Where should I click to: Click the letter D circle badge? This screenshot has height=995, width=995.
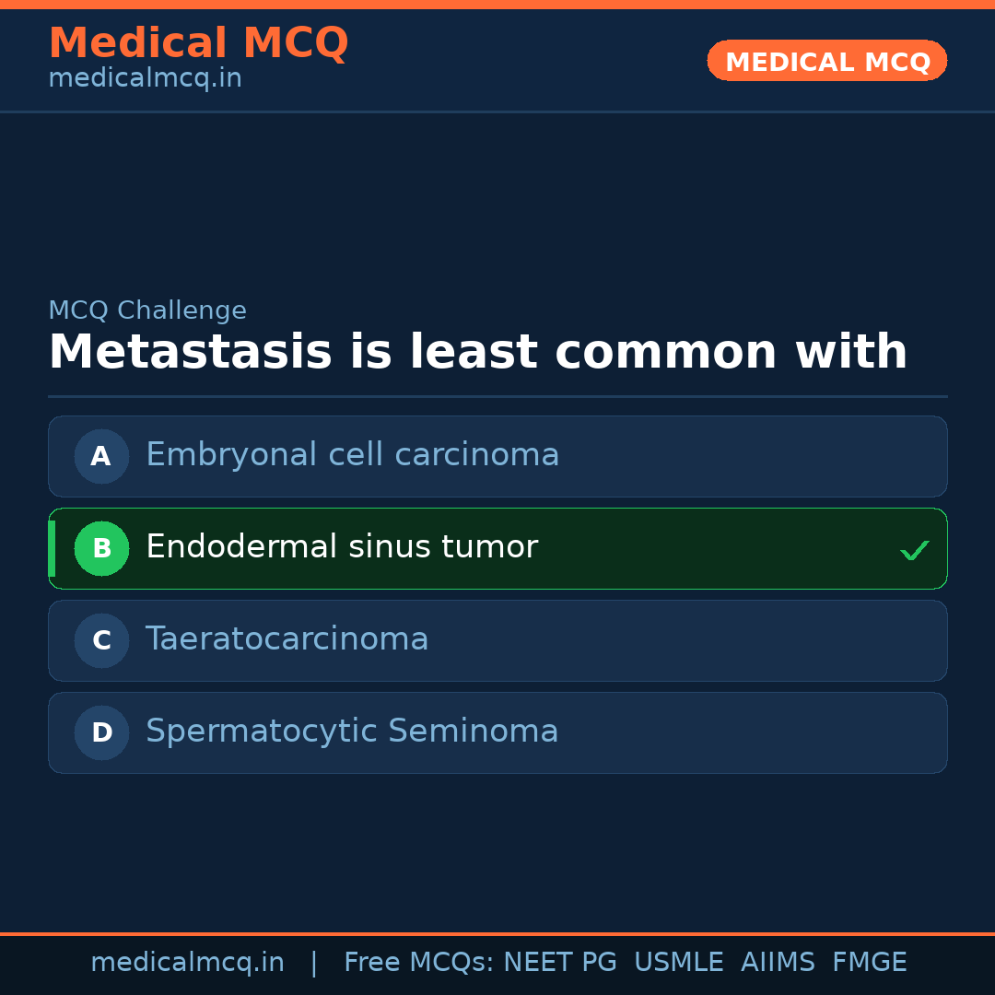tap(101, 732)
